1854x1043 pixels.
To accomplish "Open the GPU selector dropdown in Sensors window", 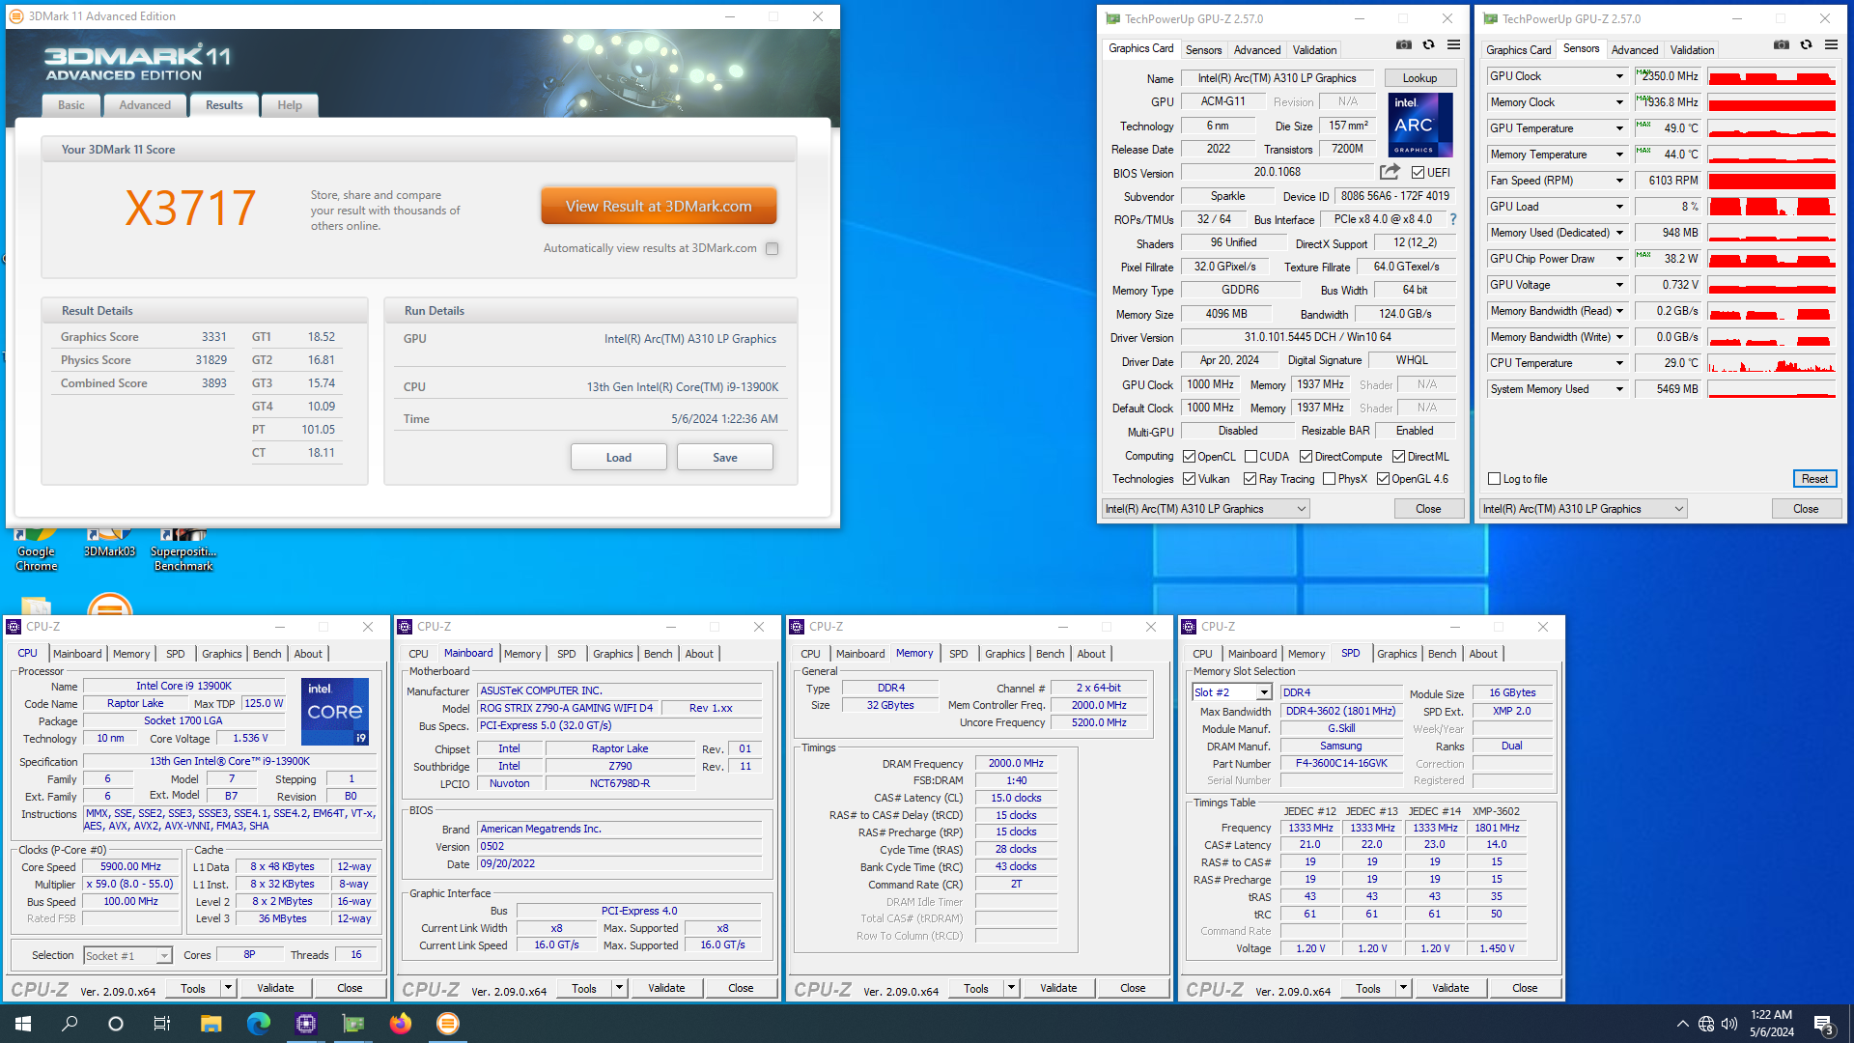I will coord(1583,509).
